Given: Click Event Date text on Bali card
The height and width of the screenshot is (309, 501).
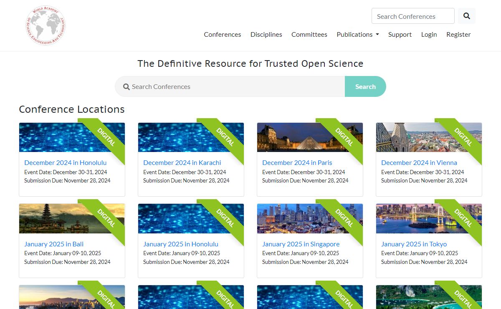Looking at the screenshot, I should click(x=63, y=253).
